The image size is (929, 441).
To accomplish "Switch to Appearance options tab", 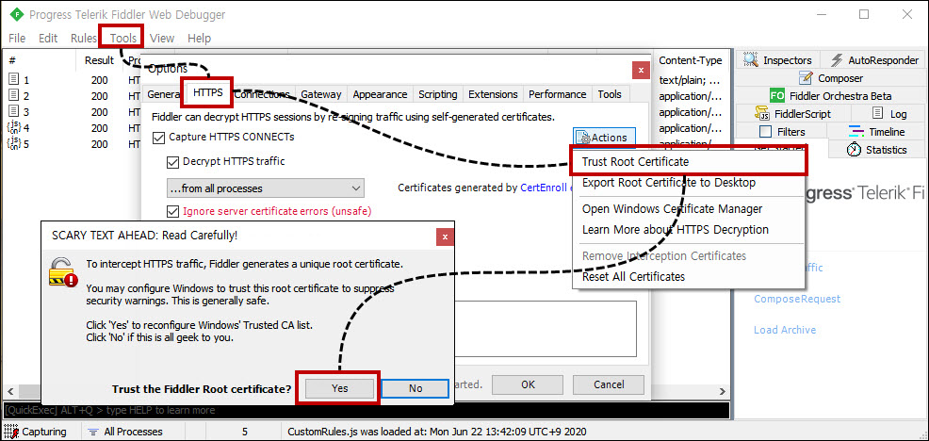I will (380, 94).
